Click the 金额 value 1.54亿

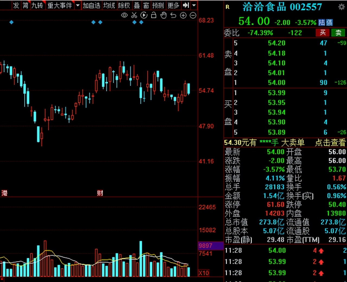[274, 196]
